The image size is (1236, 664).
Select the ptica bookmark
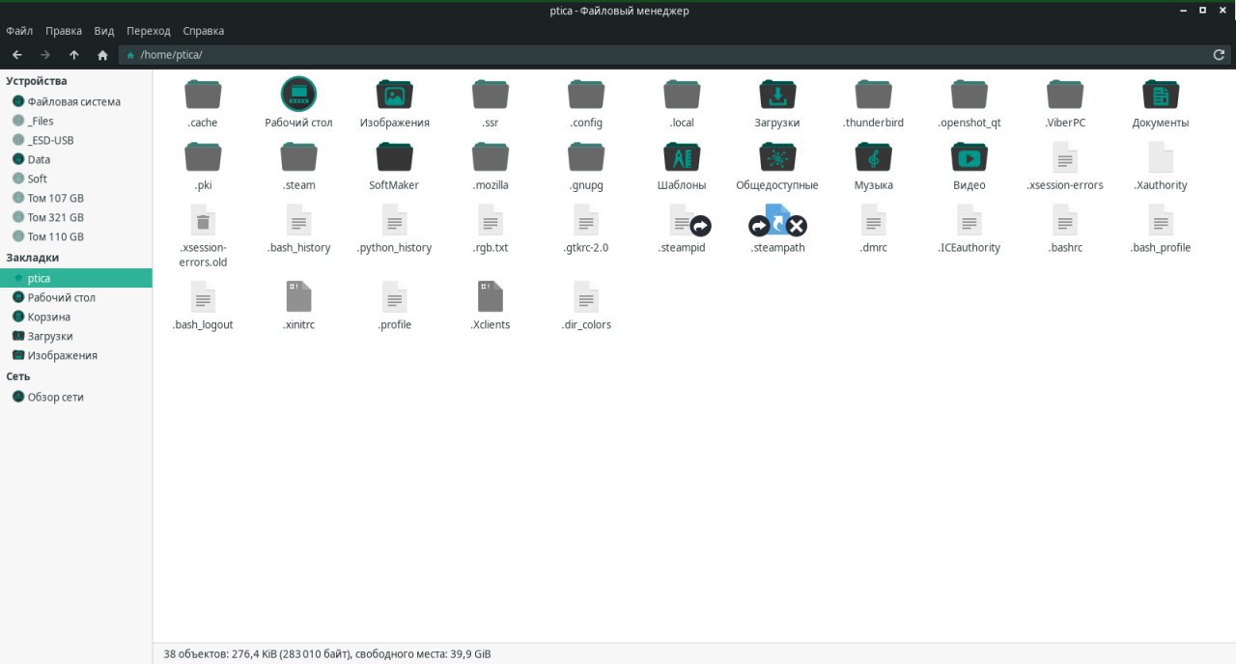(75, 278)
